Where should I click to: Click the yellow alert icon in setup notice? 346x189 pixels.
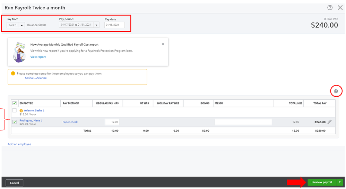click(13, 74)
